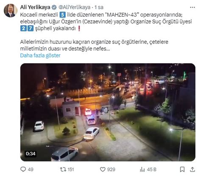This screenshot has height=176, width=201.
Task: Click the 49 replies count
Action: [31, 169]
